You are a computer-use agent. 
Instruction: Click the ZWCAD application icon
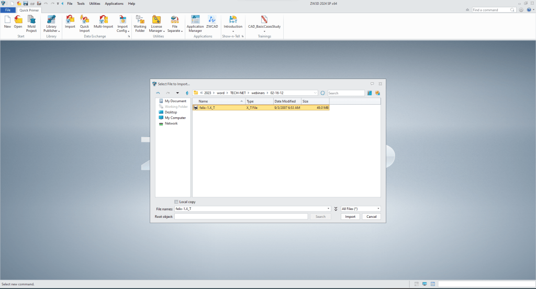tap(212, 24)
